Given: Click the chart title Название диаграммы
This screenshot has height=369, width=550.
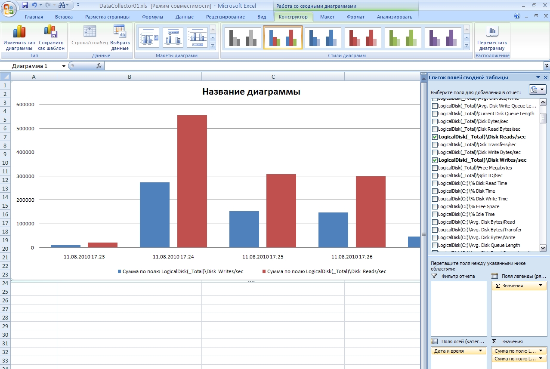Looking at the screenshot, I should tap(251, 92).
